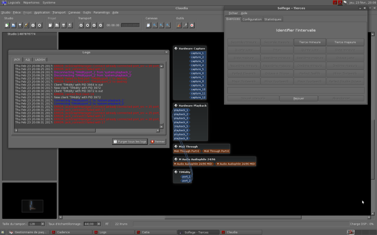Switch to the A2J tab in Logs

pyautogui.click(x=28, y=60)
